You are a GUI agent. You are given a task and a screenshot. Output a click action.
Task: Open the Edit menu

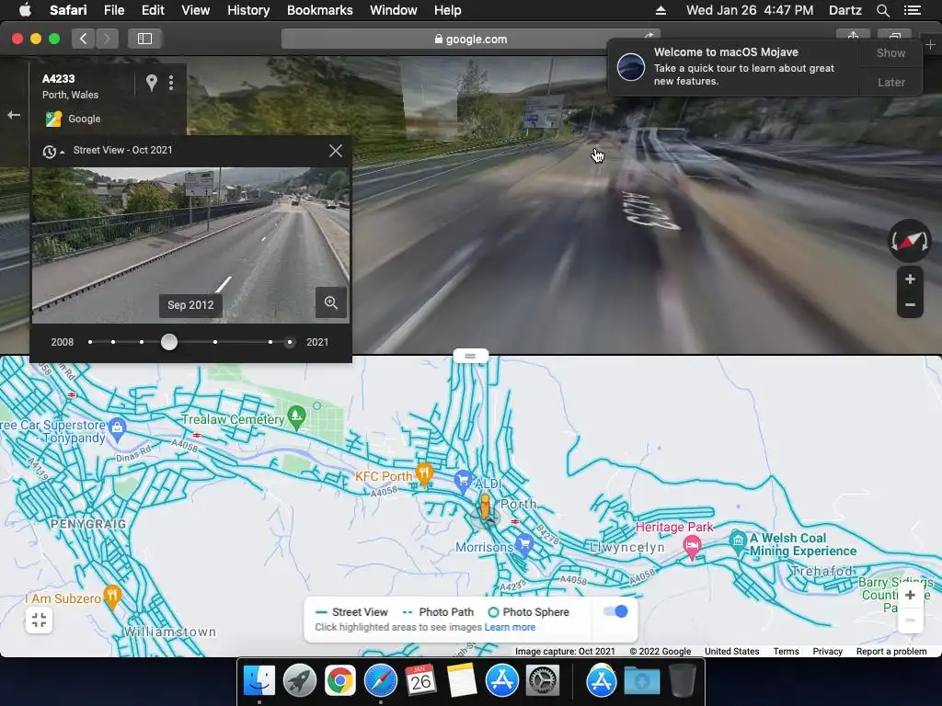153,10
